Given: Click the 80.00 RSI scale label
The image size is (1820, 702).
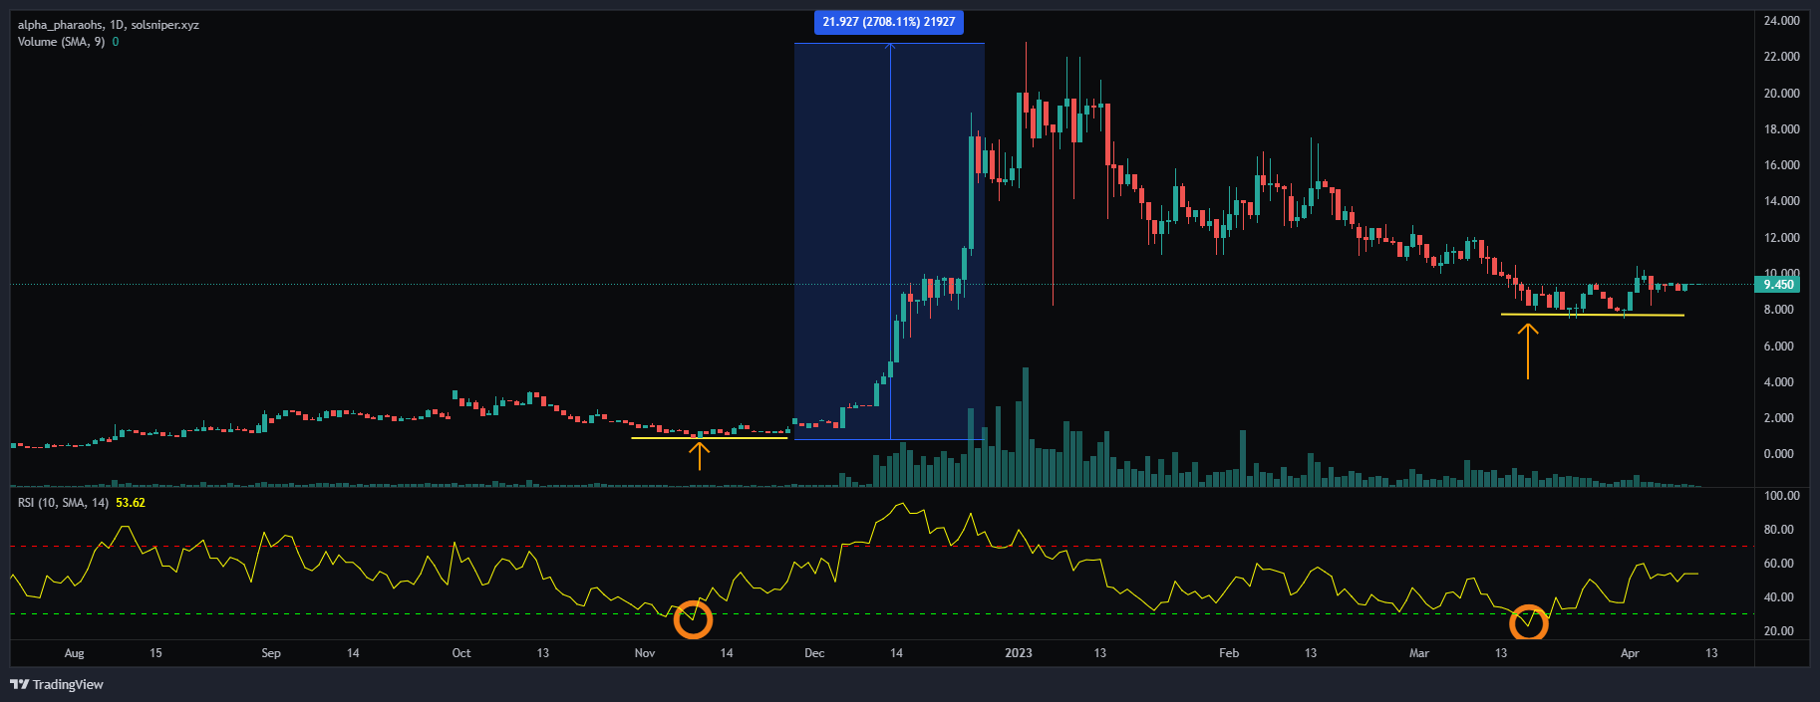Looking at the screenshot, I should tap(1778, 530).
